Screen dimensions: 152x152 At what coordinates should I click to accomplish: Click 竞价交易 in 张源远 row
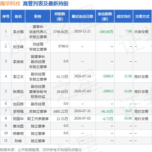click(x=141, y=92)
